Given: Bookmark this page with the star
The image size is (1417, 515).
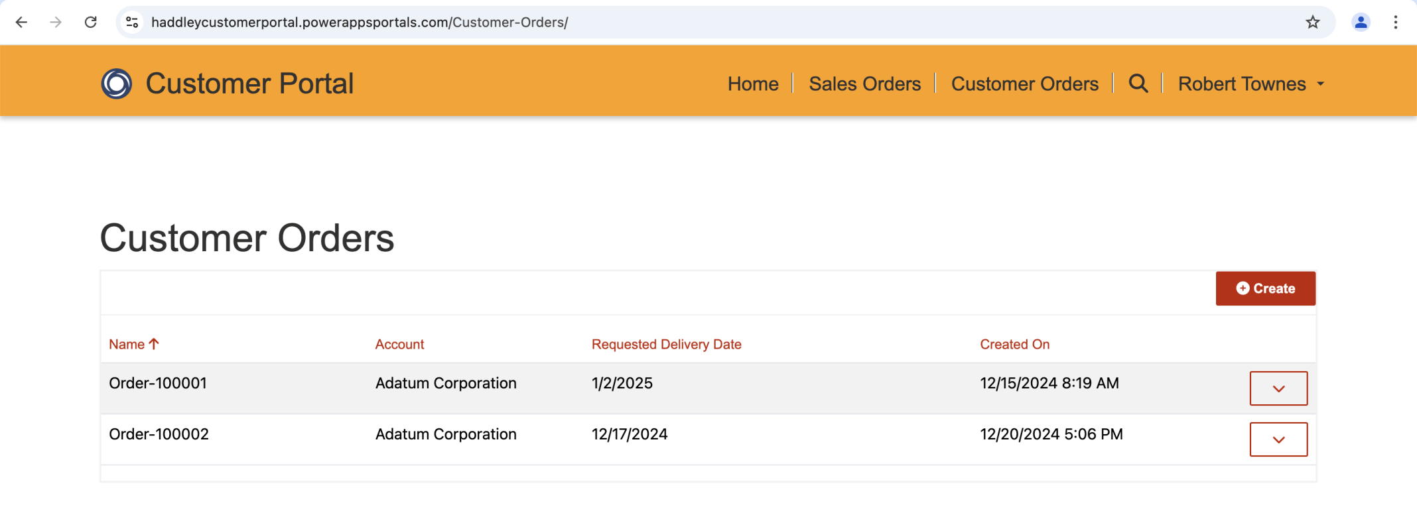Looking at the screenshot, I should tap(1312, 23).
